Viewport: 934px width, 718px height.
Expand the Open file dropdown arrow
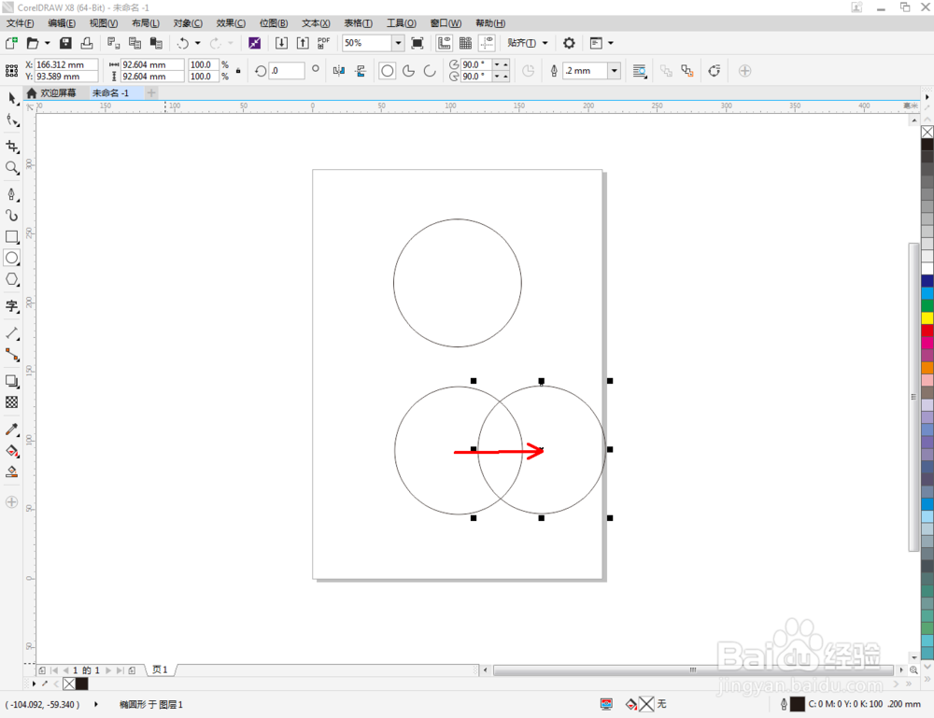pos(47,43)
